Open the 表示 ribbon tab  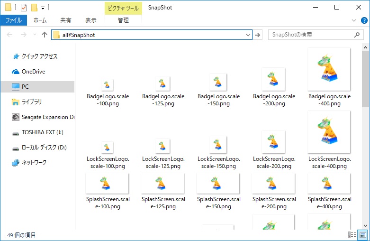(x=91, y=20)
